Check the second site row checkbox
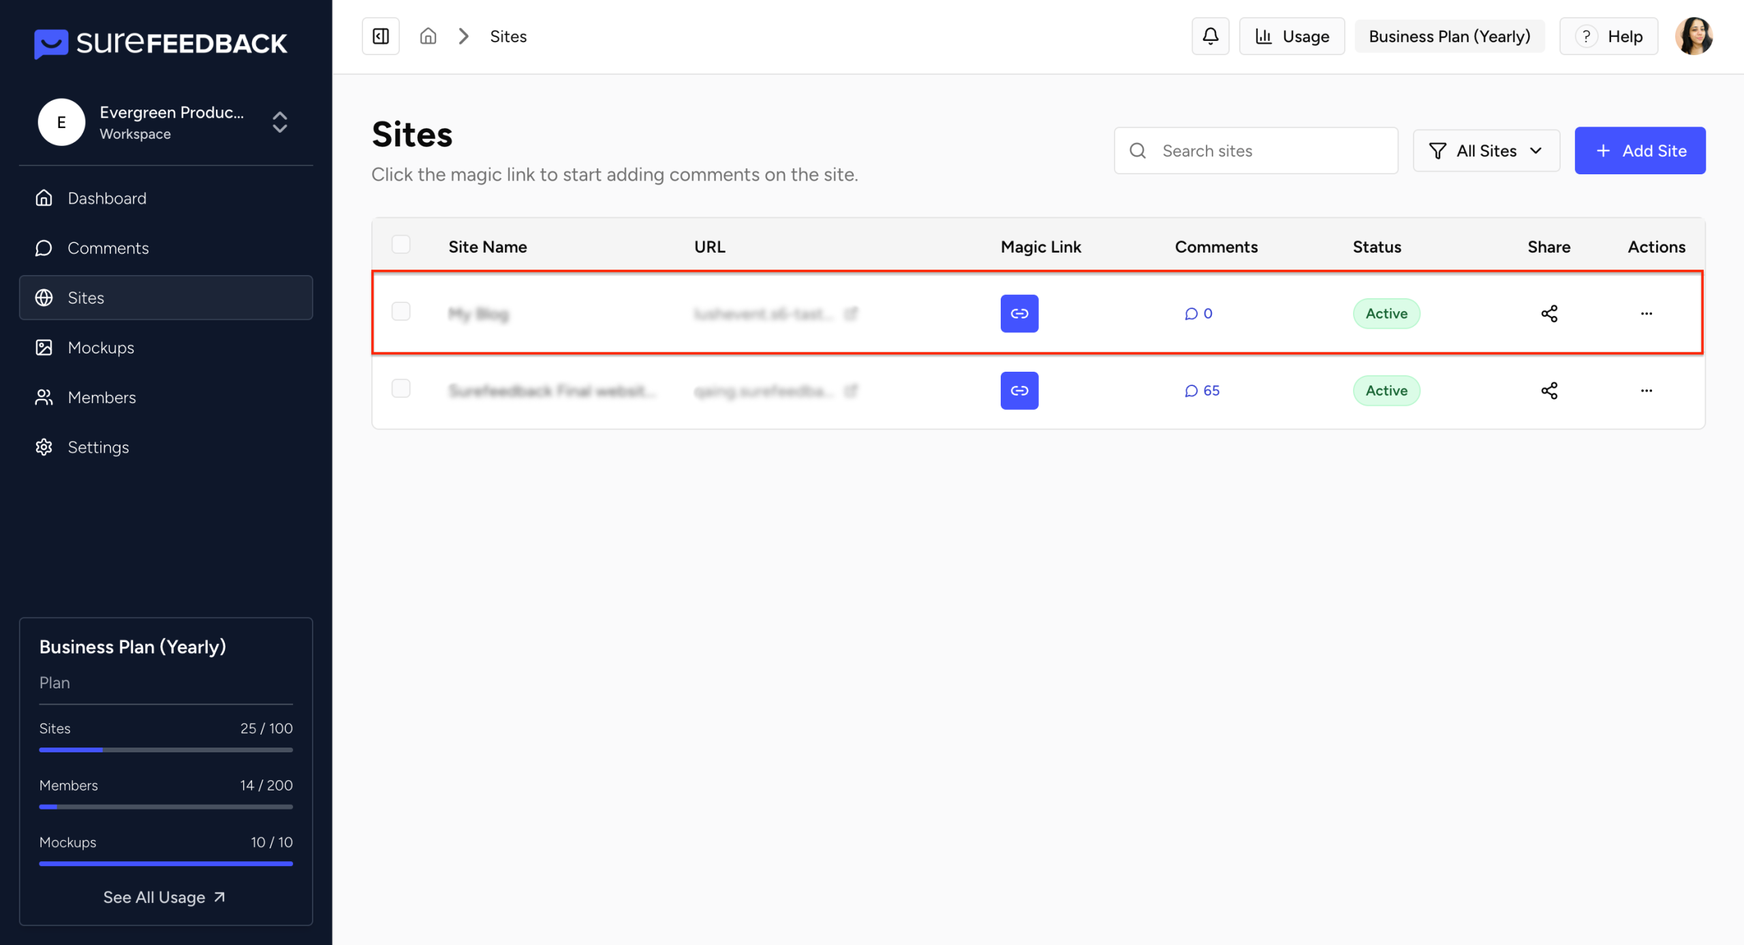This screenshot has height=945, width=1744. (x=401, y=388)
